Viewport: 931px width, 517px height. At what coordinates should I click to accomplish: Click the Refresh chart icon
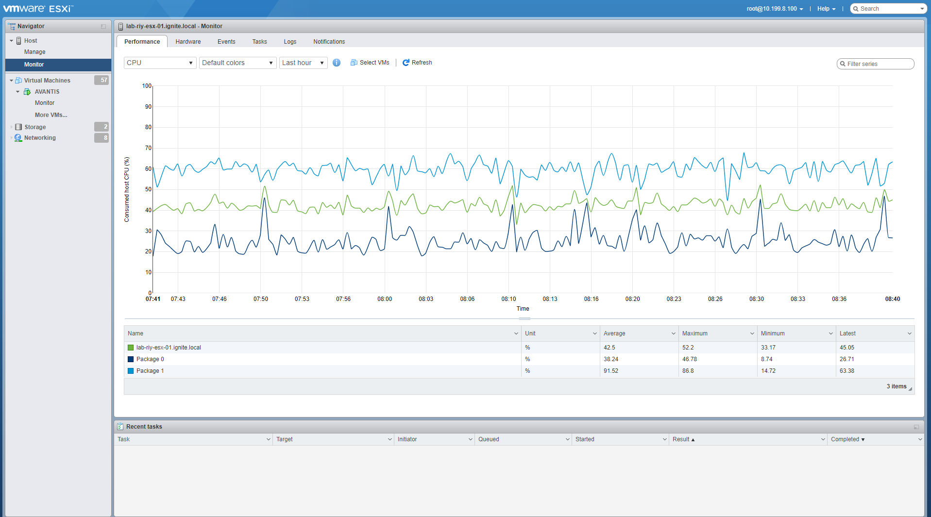[406, 63]
